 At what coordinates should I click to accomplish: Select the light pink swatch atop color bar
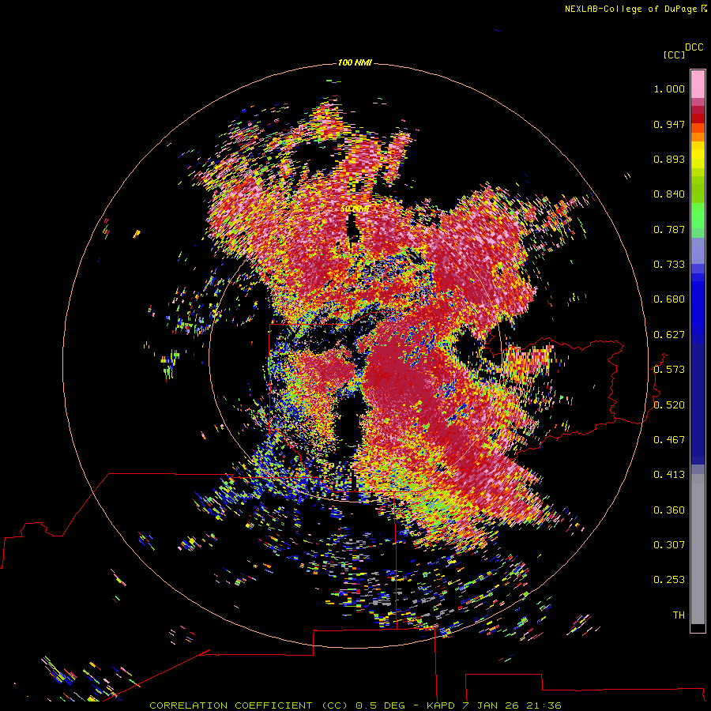(698, 85)
